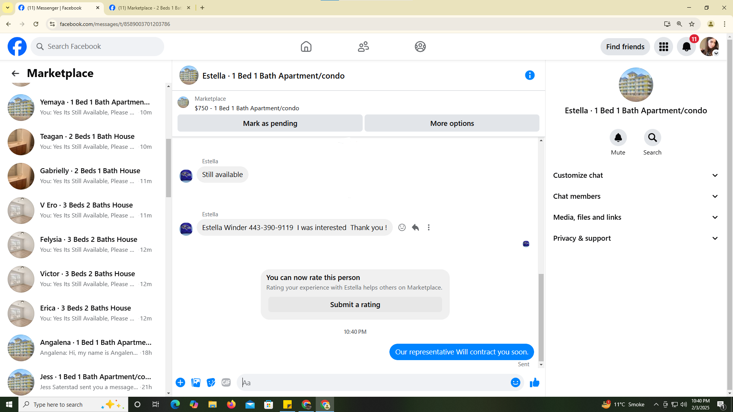Reload the page
The image size is (733, 412).
[x=36, y=24]
